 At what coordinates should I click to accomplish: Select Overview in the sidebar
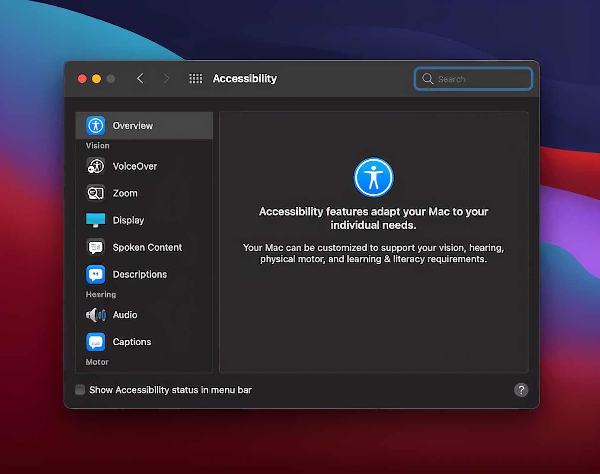144,126
